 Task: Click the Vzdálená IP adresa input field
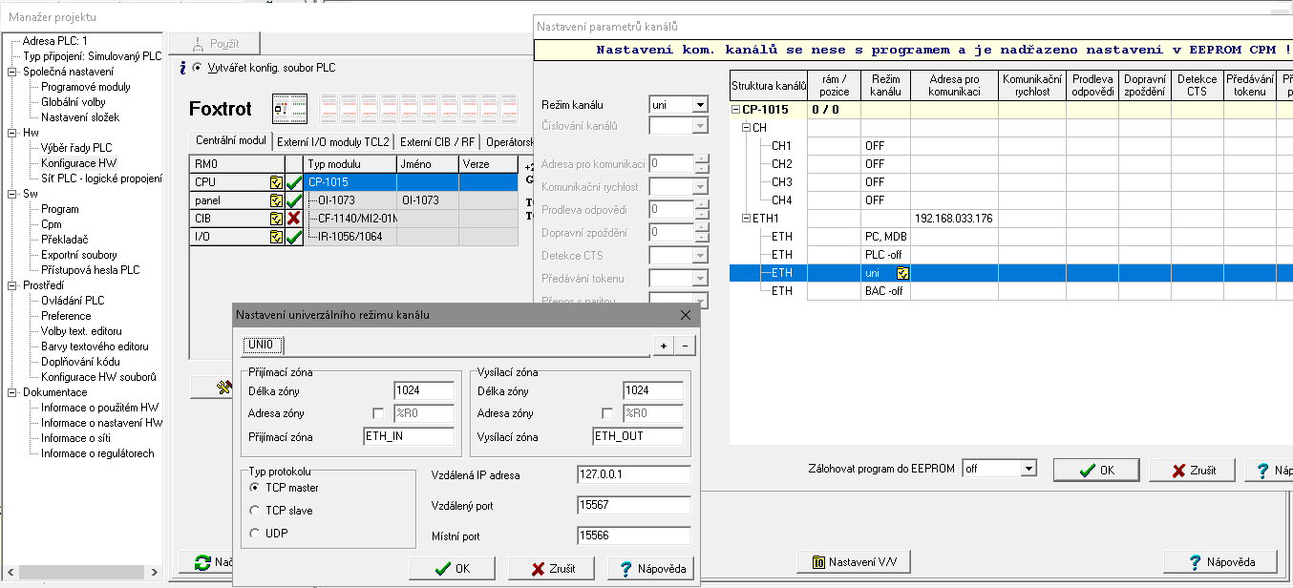coord(633,475)
